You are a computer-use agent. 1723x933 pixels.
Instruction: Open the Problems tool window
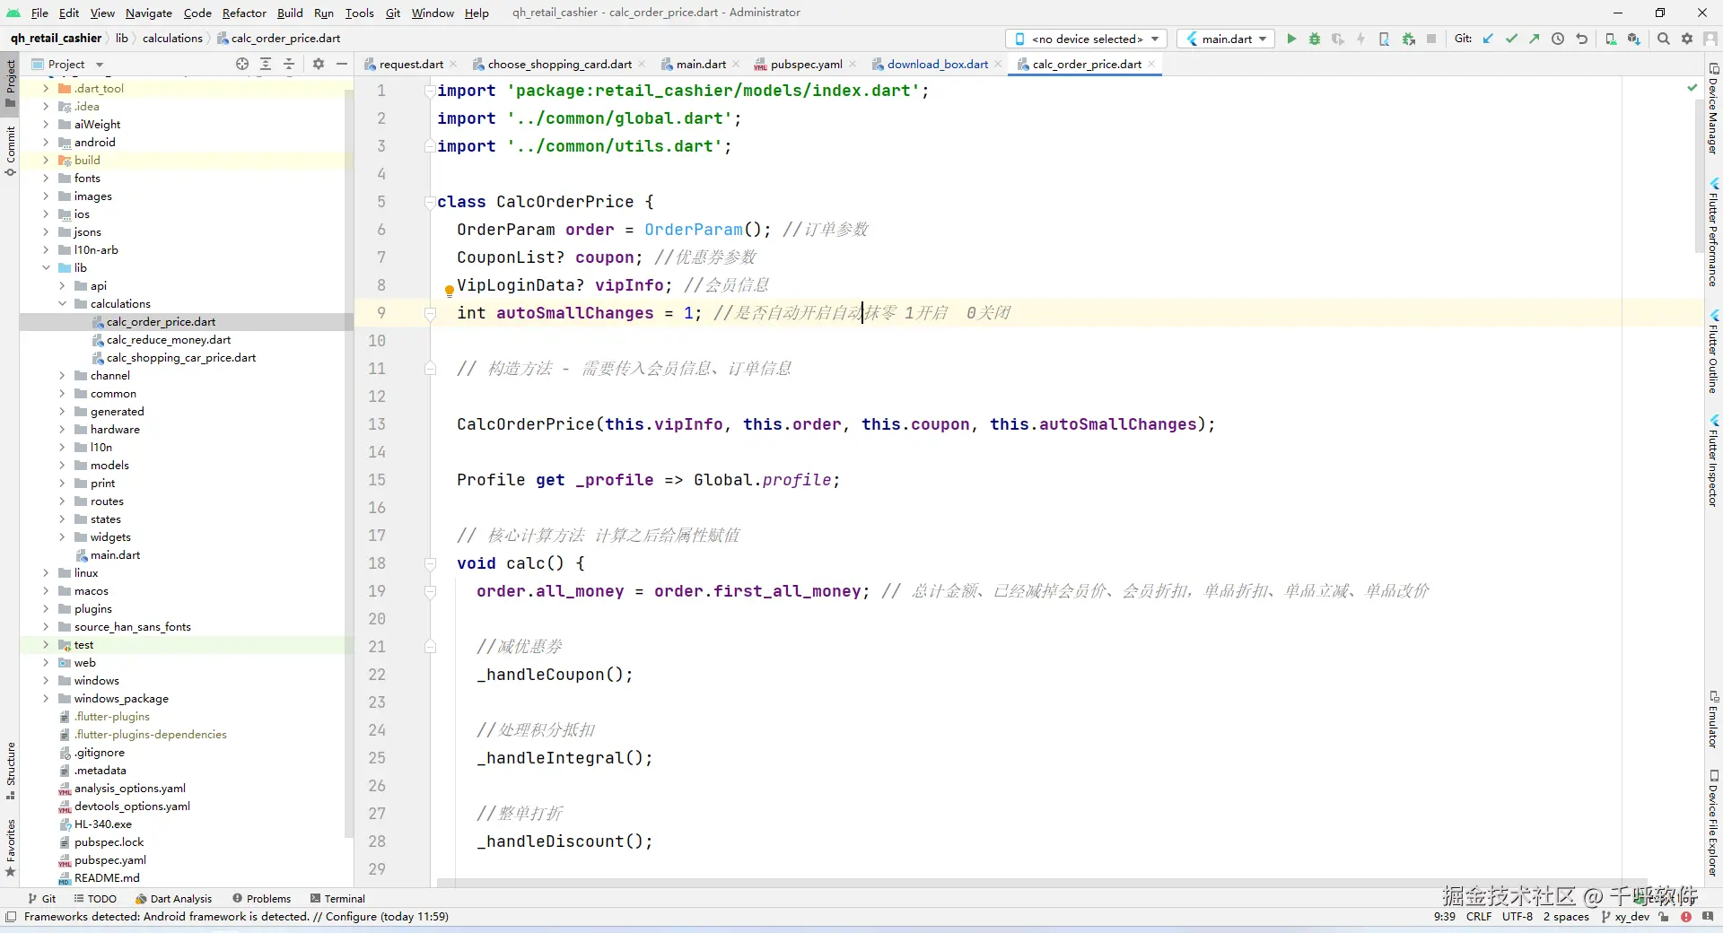point(262,898)
